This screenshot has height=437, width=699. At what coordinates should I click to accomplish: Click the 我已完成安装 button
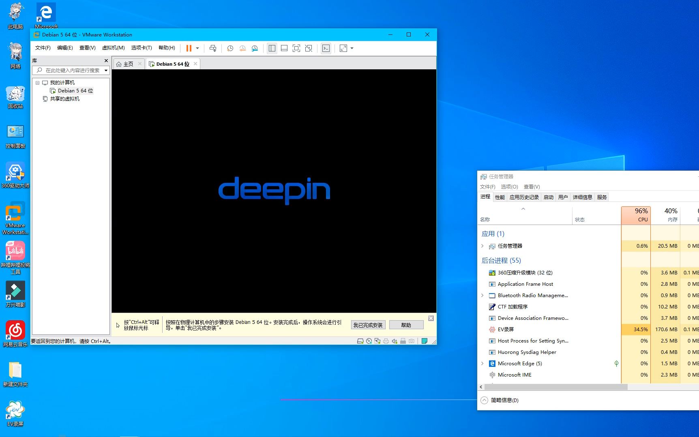368,325
